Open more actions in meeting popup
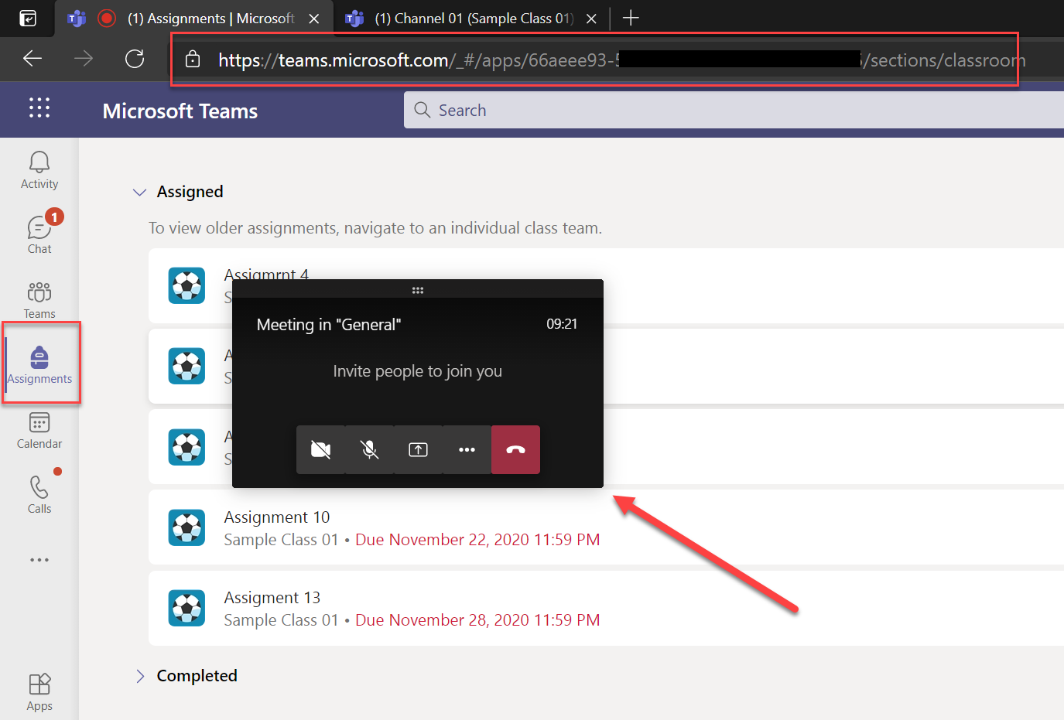 467,449
